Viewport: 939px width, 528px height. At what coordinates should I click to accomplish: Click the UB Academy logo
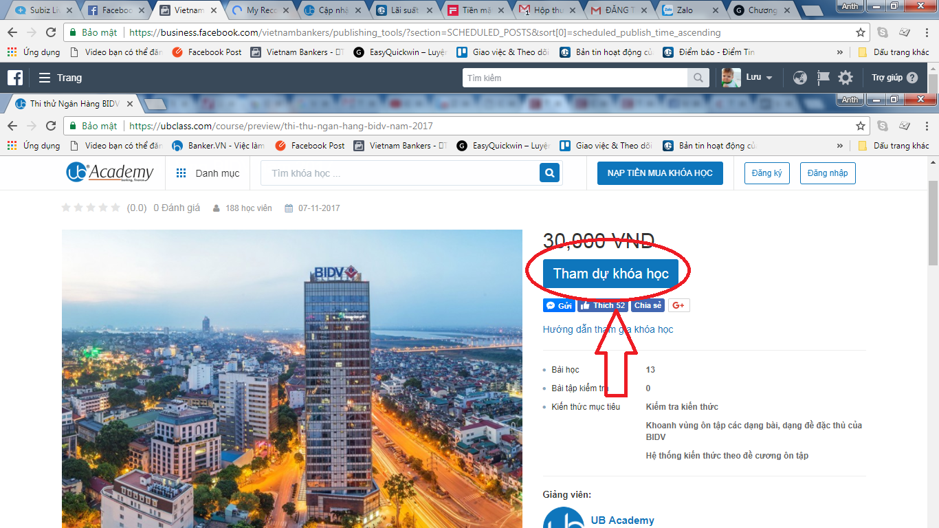tap(110, 173)
